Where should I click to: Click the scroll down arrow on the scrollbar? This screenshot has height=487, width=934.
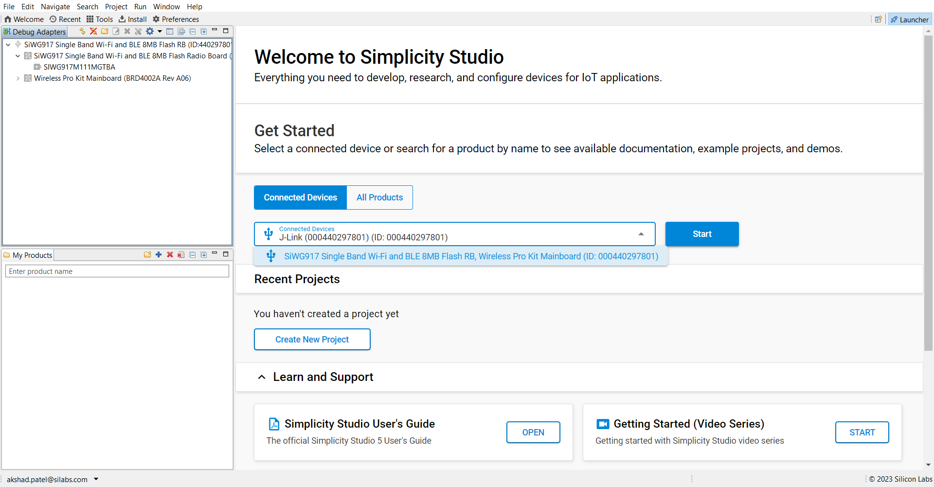point(928,465)
